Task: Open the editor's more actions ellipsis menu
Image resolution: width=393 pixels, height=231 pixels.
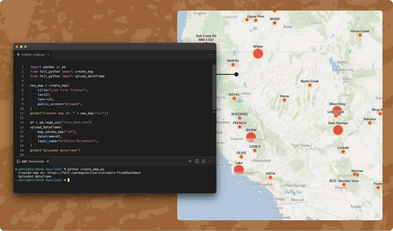Action: click(210, 54)
